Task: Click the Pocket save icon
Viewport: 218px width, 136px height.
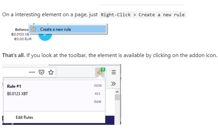Action: [x=41, y=72]
